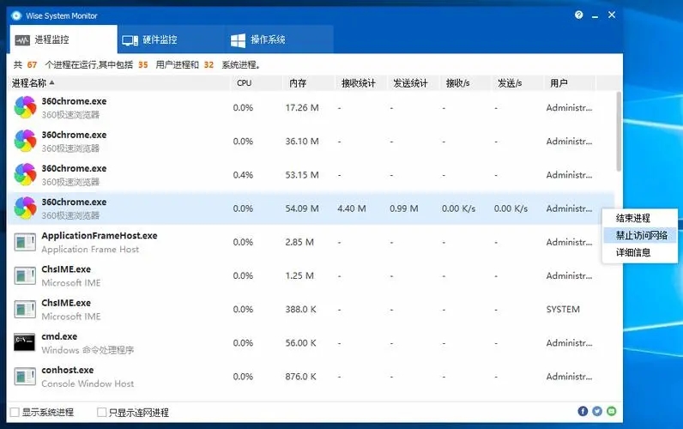The width and height of the screenshot is (683, 429).
Task: Click the cmd.exe process icon
Action: (25, 343)
